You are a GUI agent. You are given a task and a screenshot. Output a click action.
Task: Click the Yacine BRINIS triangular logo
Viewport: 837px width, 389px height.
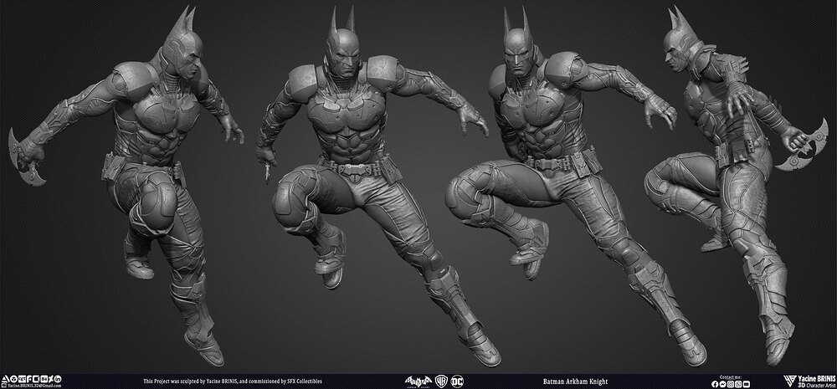pos(790,381)
